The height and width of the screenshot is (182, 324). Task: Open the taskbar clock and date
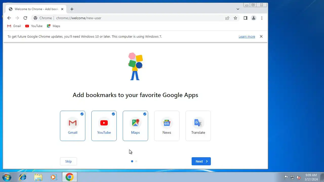(x=311, y=177)
